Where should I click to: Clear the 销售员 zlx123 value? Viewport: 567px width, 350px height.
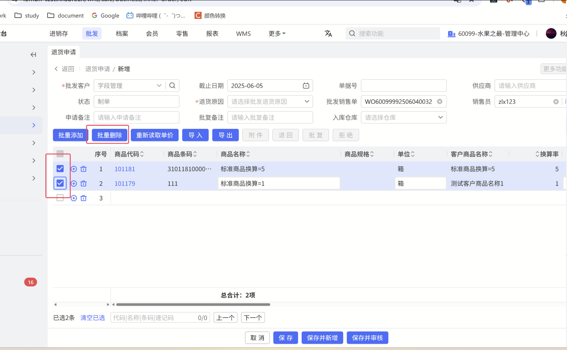click(556, 101)
